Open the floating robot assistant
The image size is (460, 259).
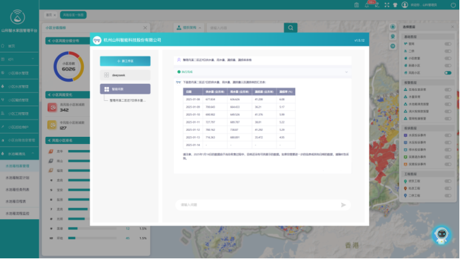click(x=441, y=235)
